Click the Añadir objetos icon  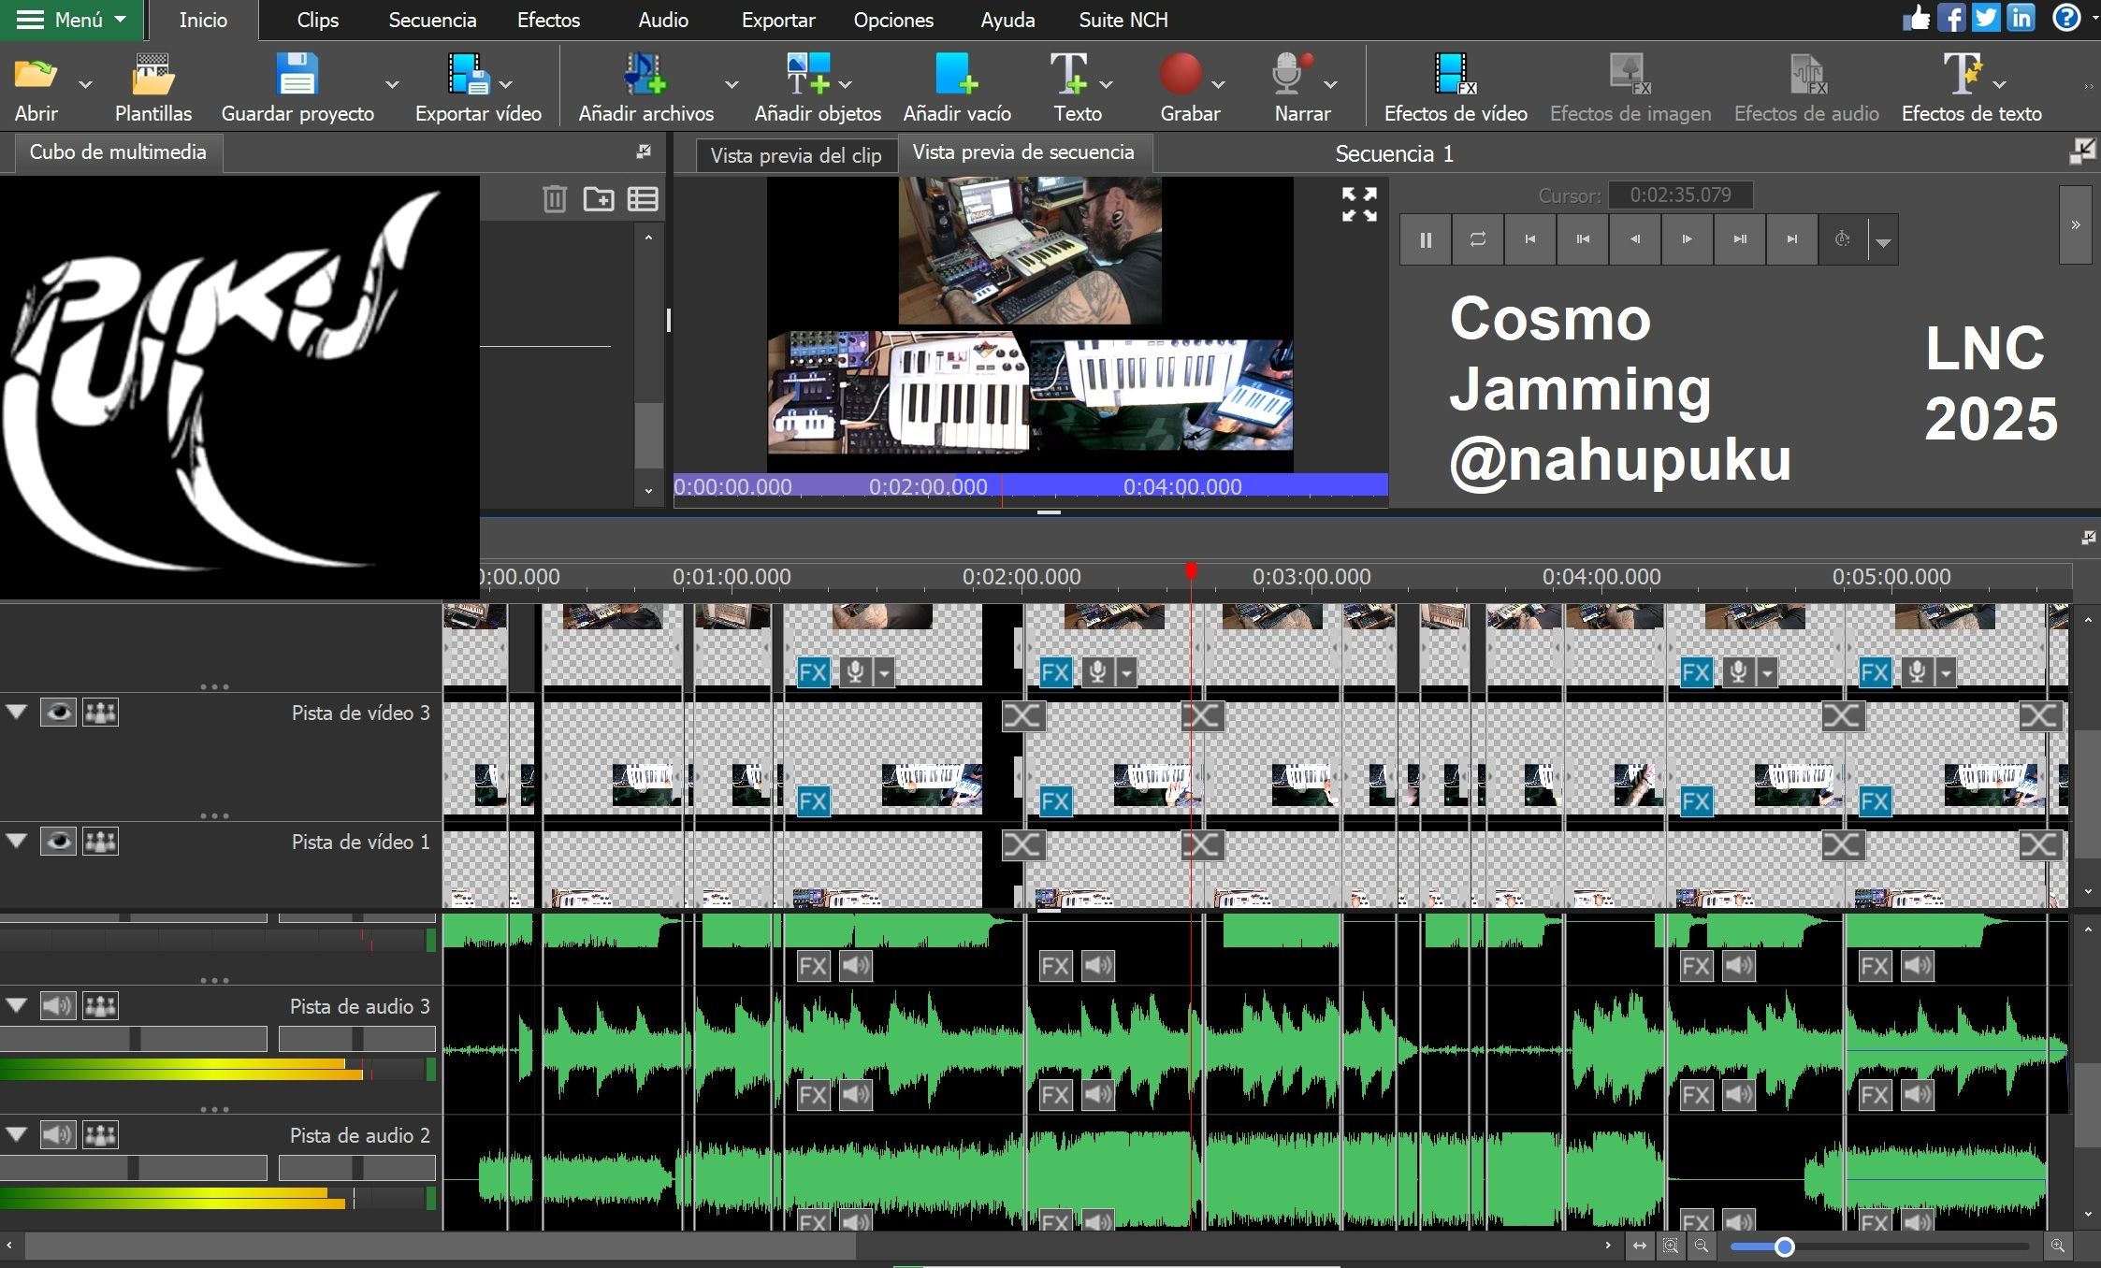point(807,74)
